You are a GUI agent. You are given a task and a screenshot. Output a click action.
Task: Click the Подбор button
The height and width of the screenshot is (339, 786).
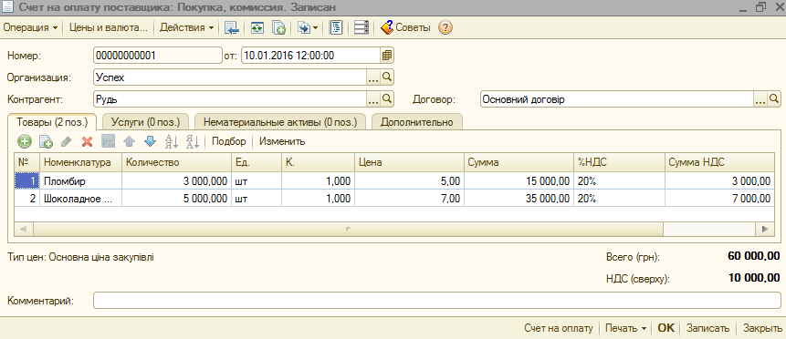(x=228, y=142)
